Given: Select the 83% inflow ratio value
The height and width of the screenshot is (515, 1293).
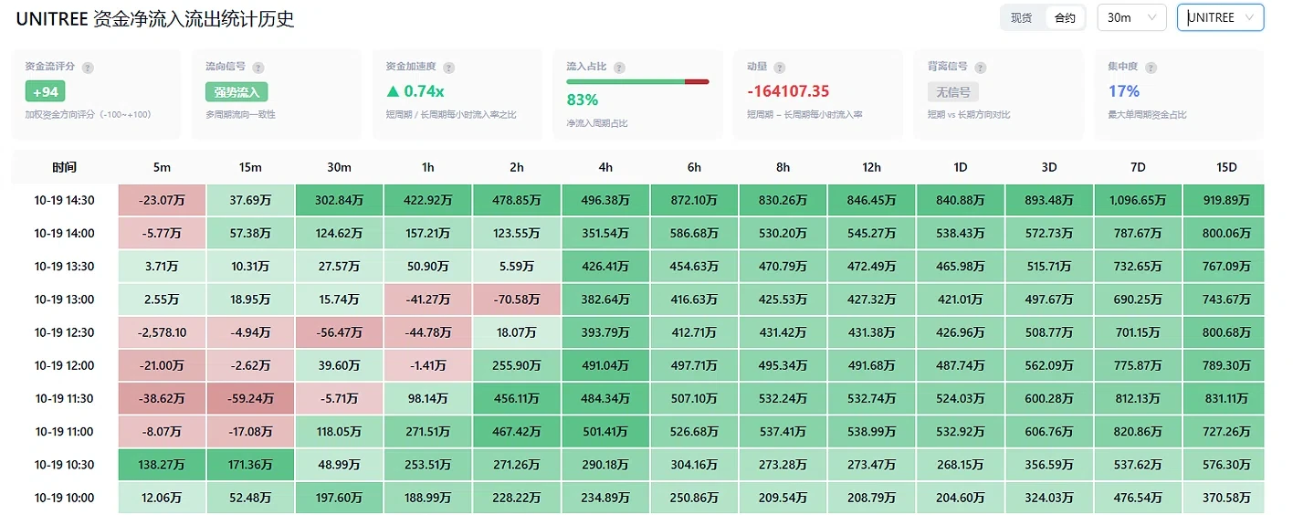Looking at the screenshot, I should (583, 100).
